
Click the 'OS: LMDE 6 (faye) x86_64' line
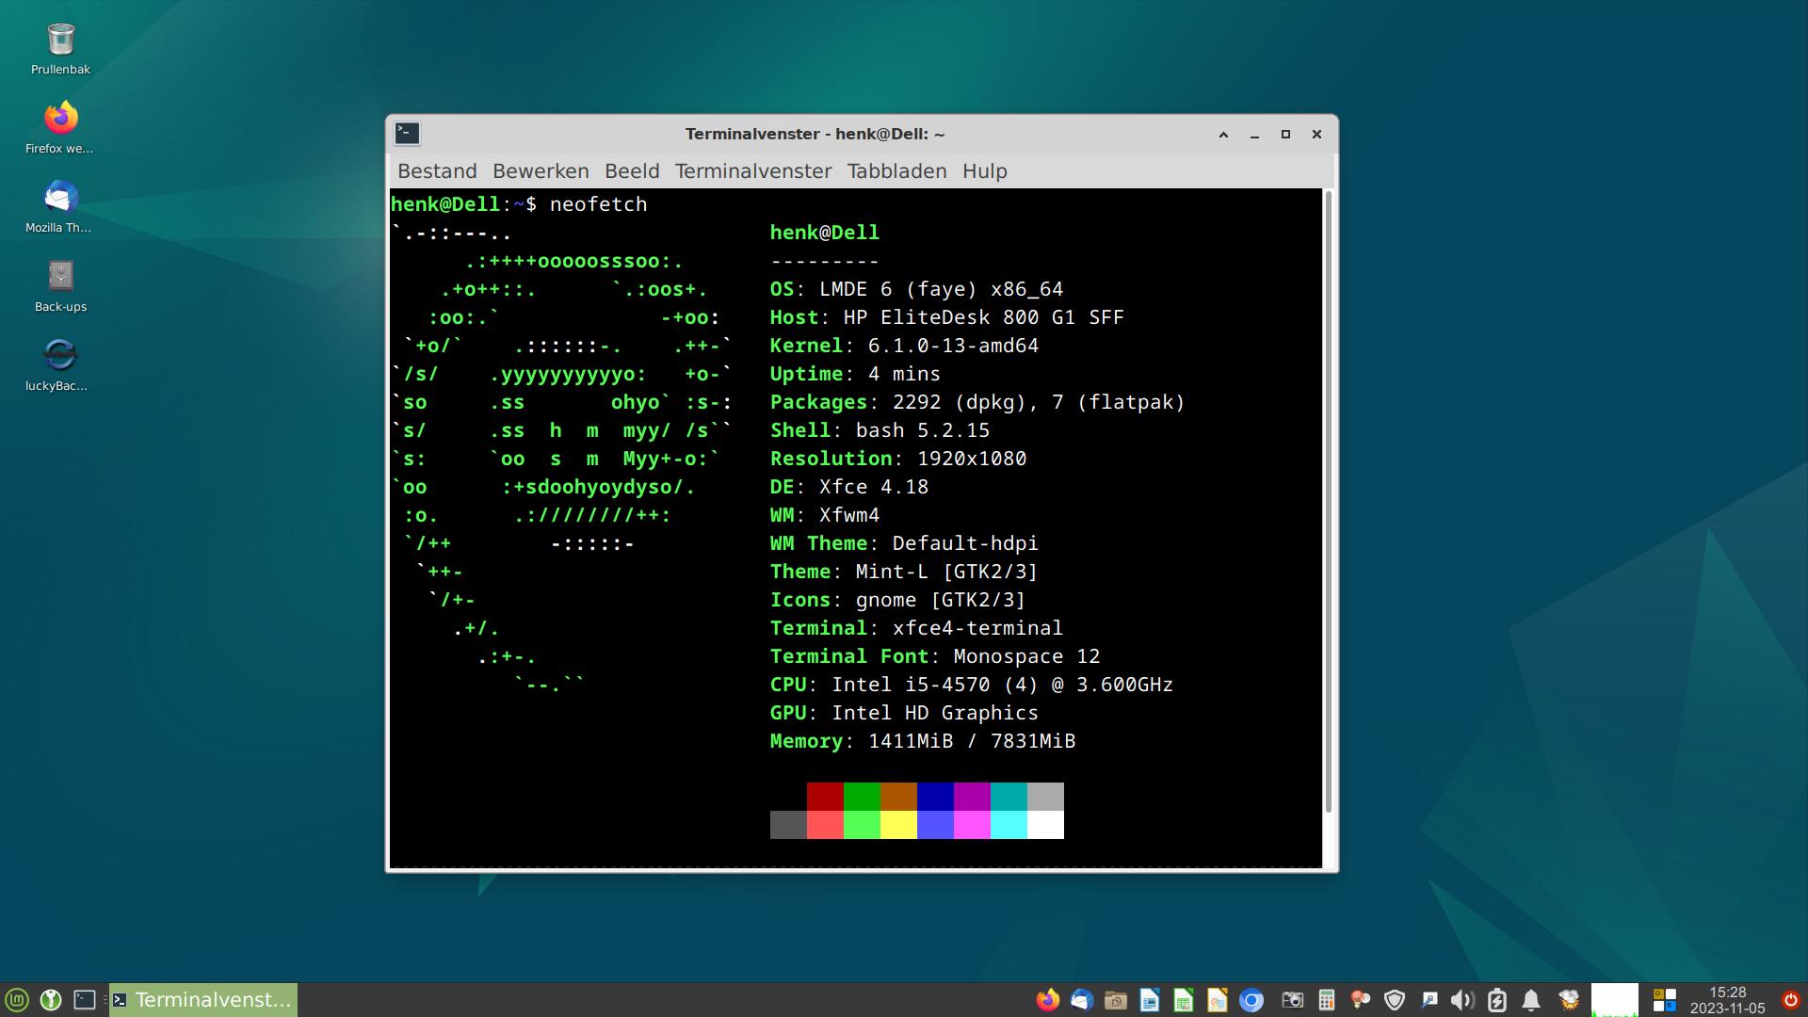(x=916, y=289)
